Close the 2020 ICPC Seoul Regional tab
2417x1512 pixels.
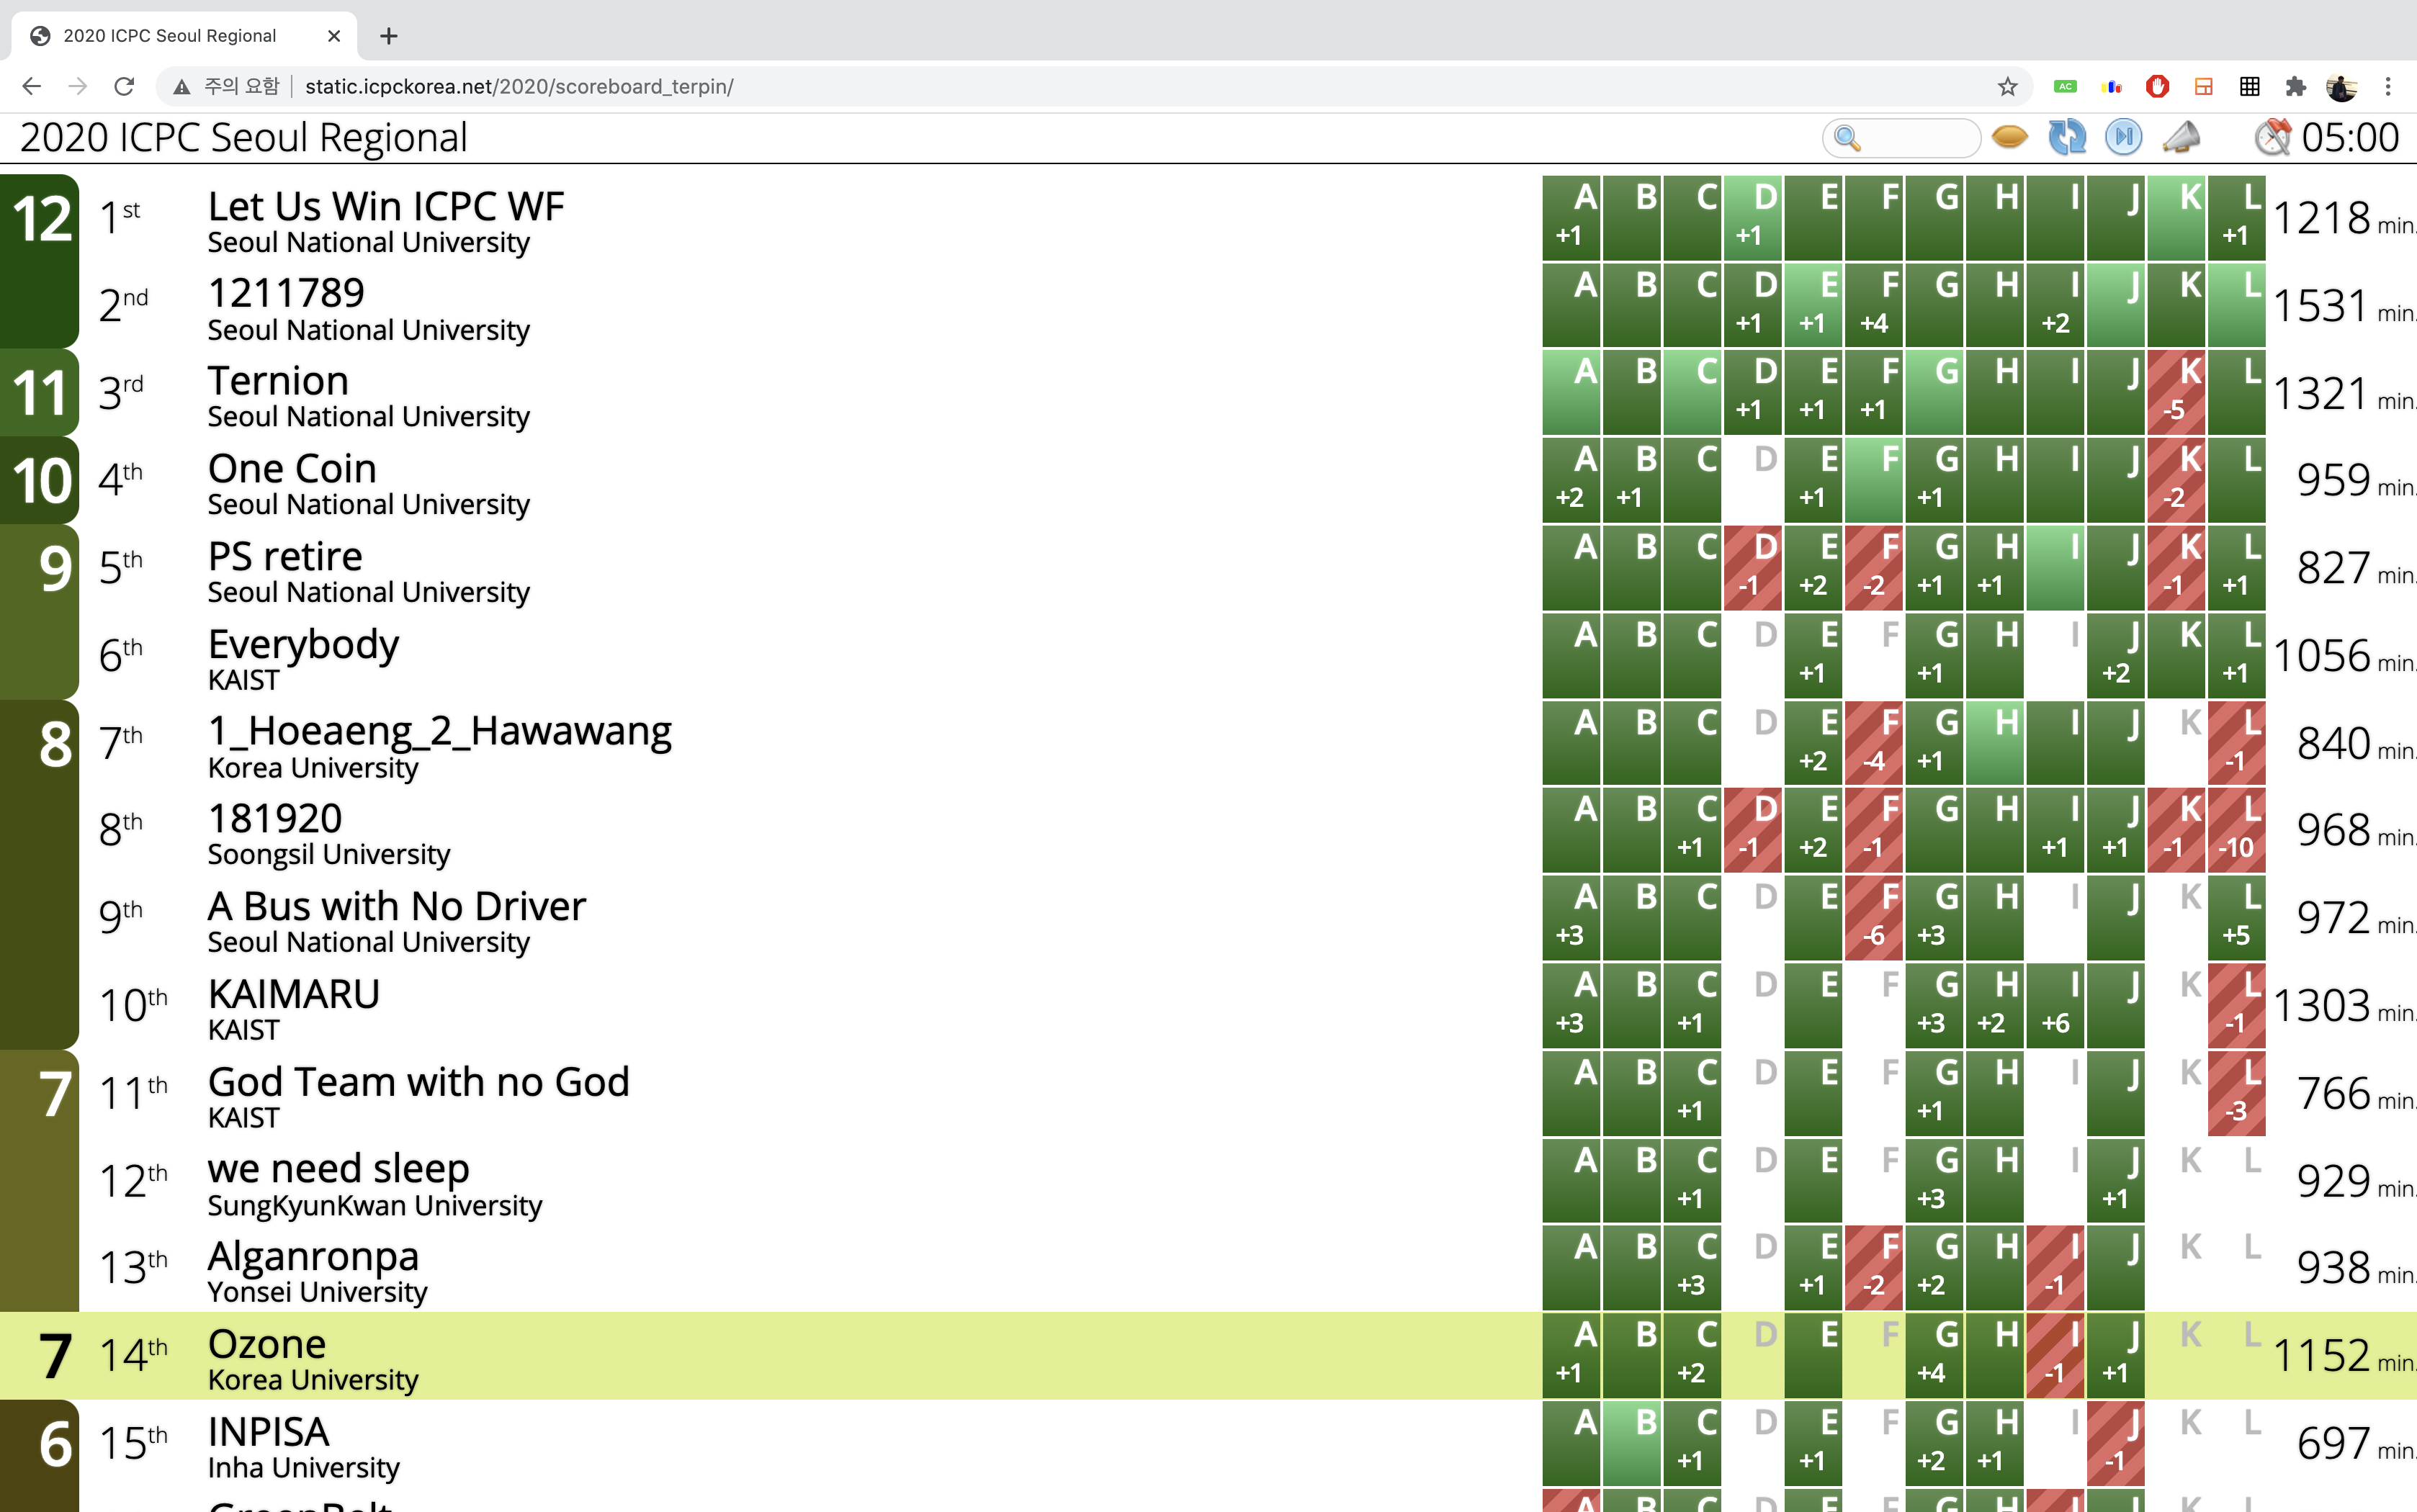coord(334,36)
